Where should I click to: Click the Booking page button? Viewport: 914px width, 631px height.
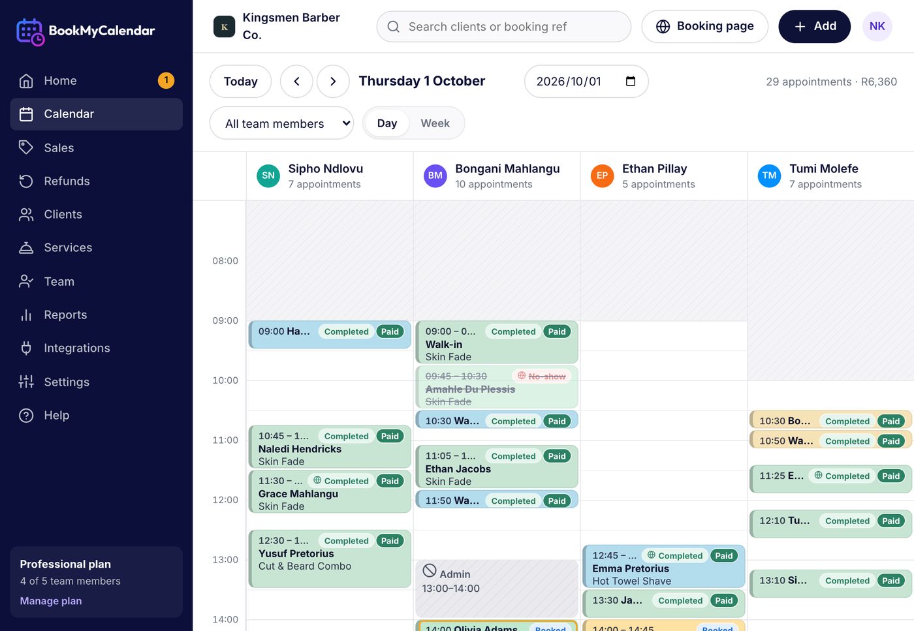point(704,27)
